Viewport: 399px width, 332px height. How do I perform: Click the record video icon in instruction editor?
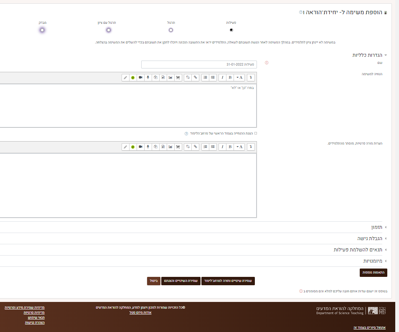140,77
